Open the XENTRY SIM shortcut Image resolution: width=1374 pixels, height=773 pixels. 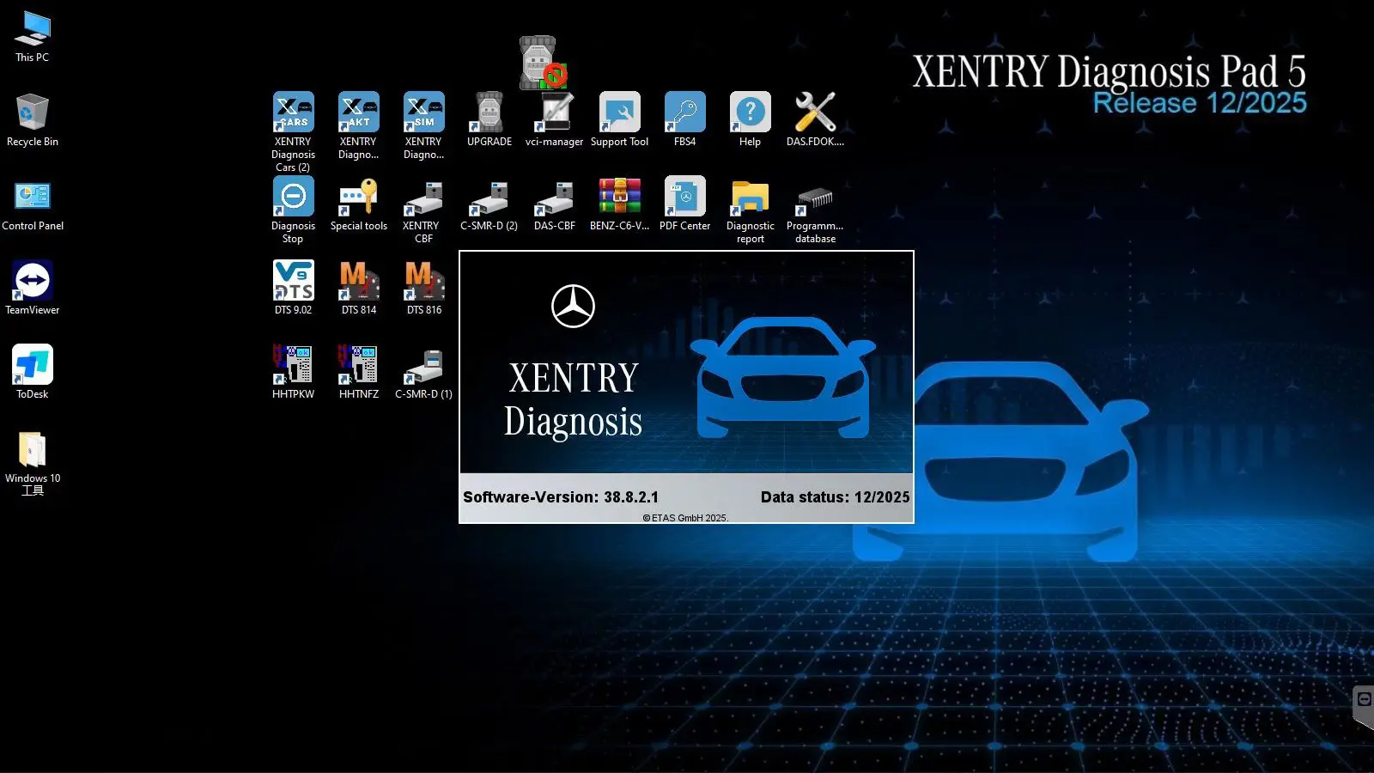tap(423, 113)
